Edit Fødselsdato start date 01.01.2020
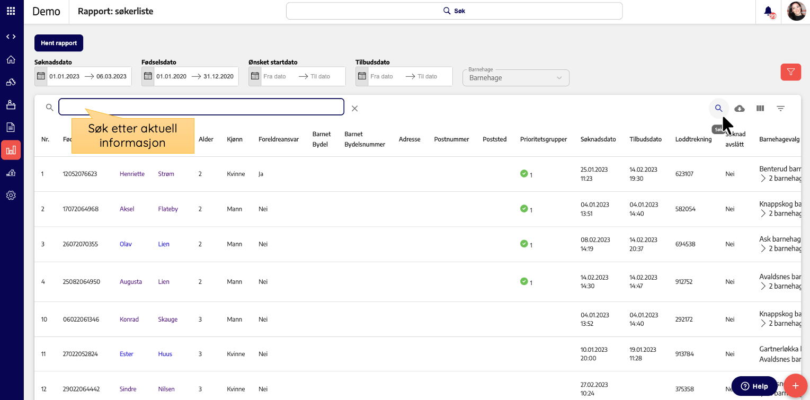The width and height of the screenshot is (810, 400). click(x=171, y=76)
